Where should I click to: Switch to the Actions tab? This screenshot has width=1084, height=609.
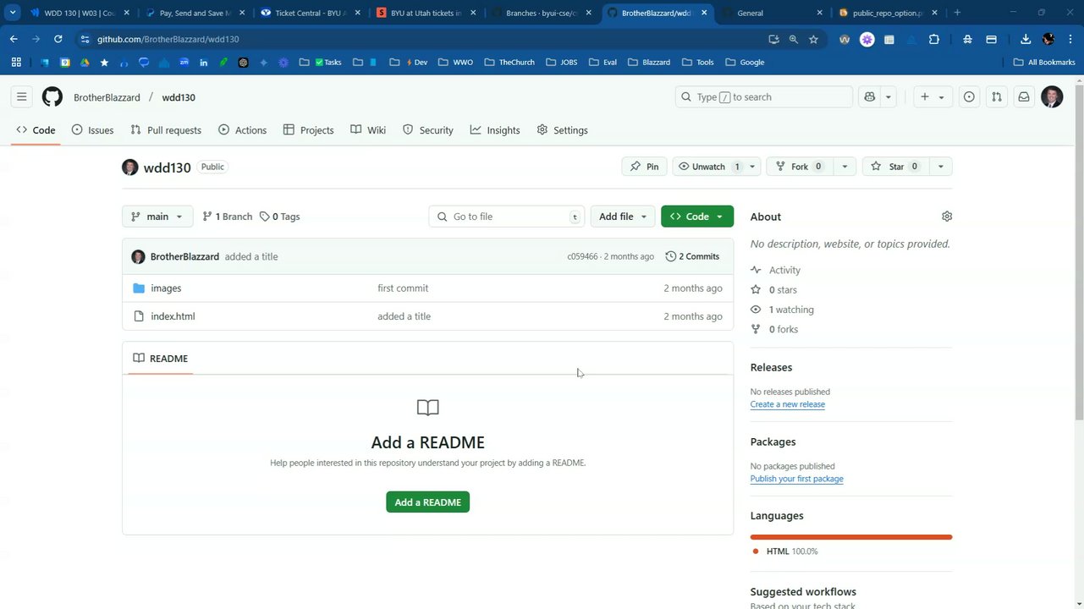pos(242,130)
